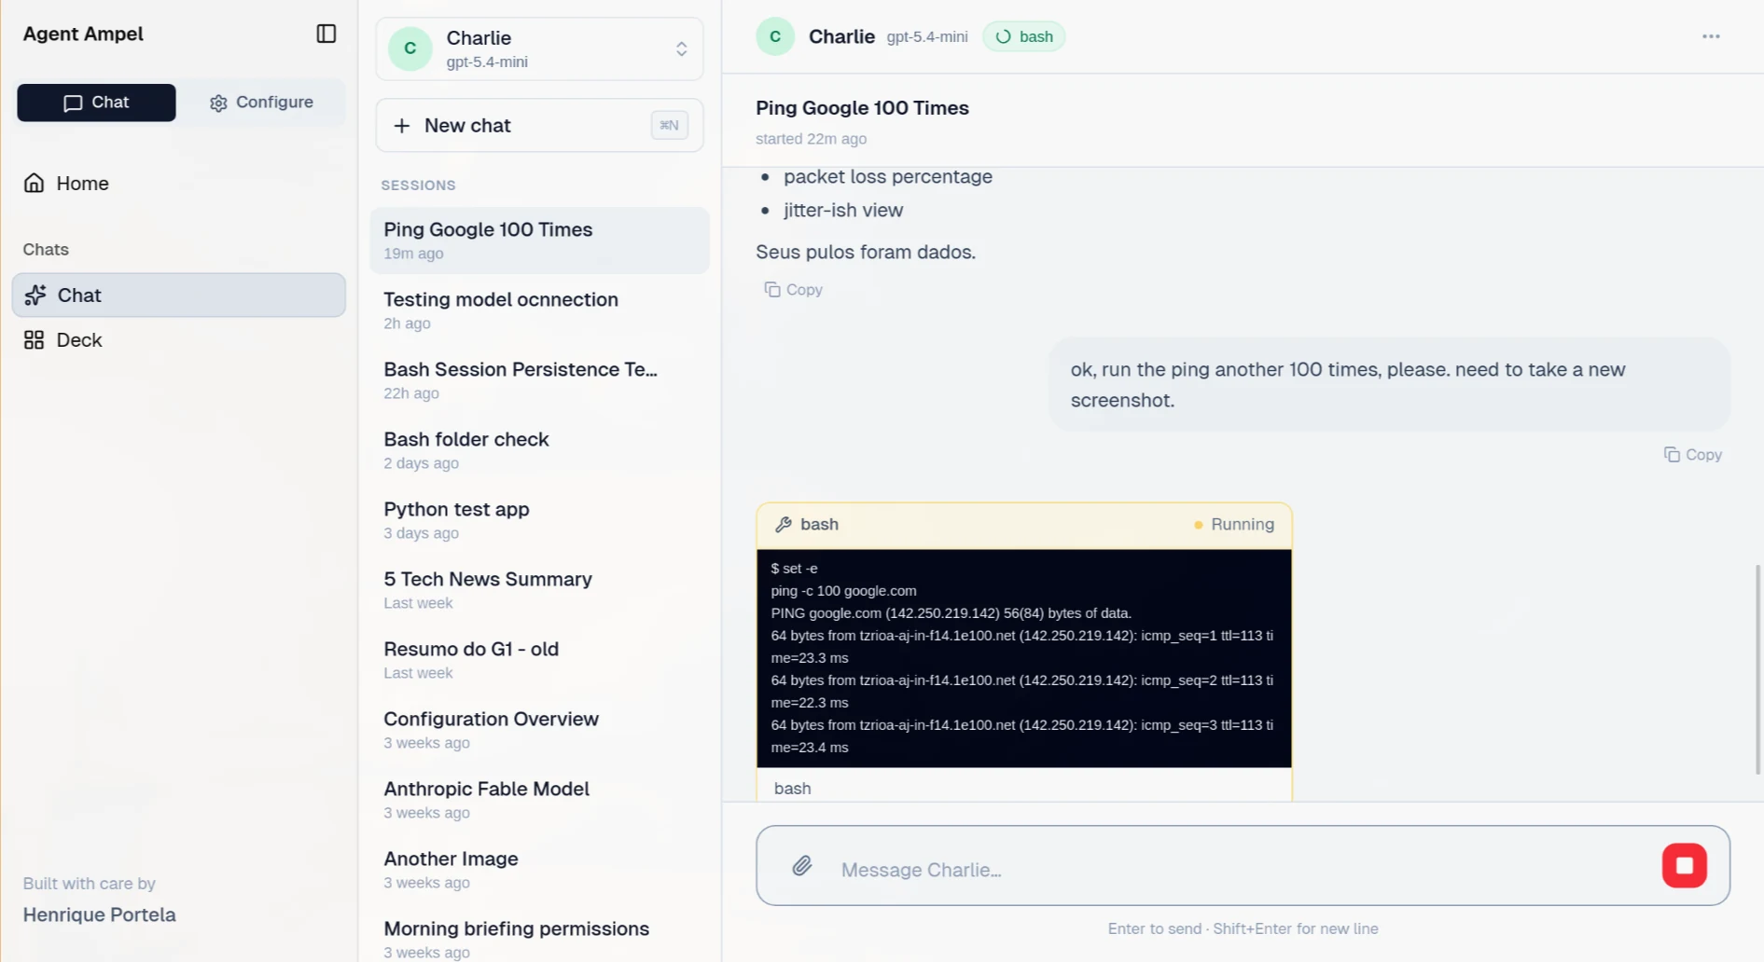The width and height of the screenshot is (1764, 962).
Task: Click the bash footer label under terminal
Action: click(792, 789)
